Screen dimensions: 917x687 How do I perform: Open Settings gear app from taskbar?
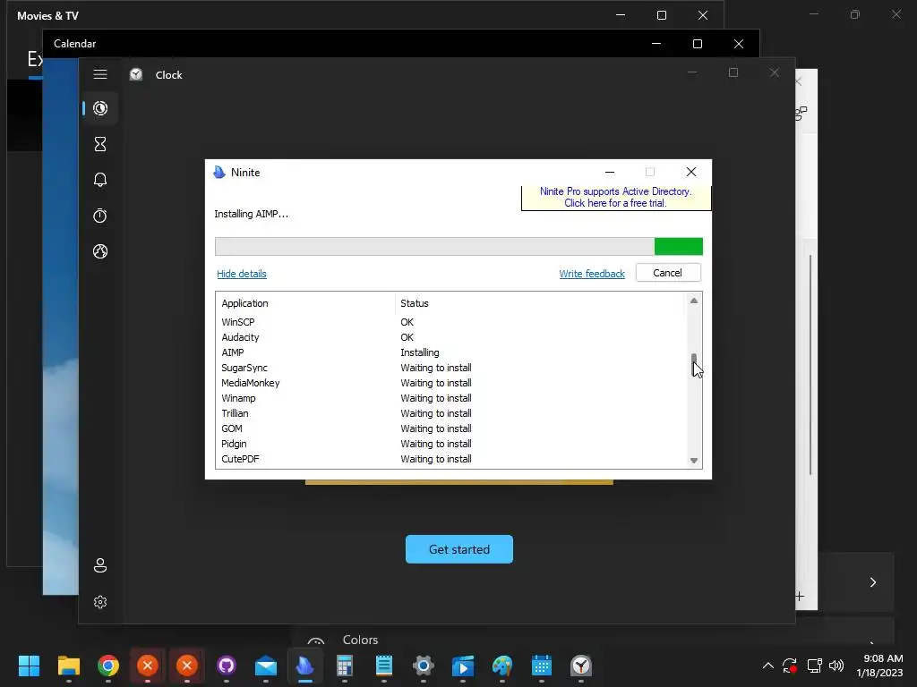[x=424, y=666]
